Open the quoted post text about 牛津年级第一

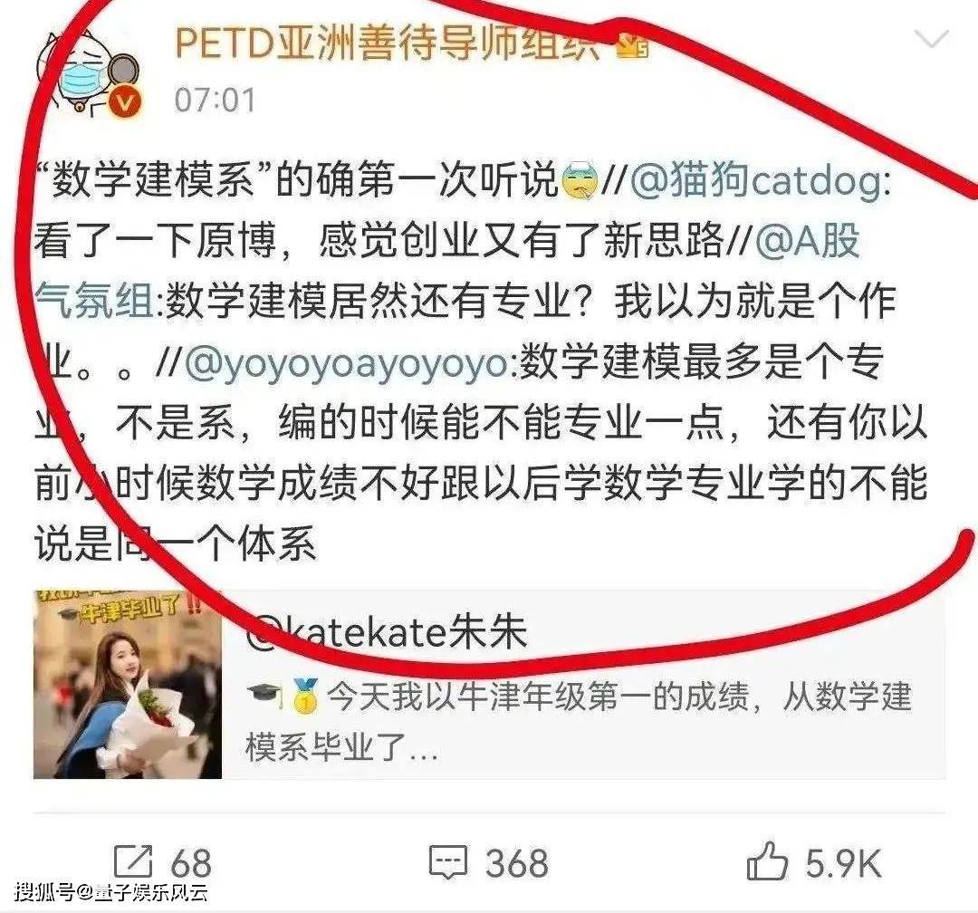pos(580,721)
